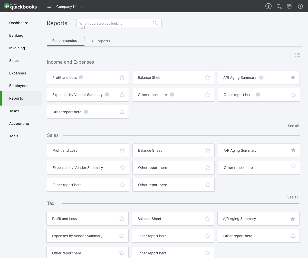Favorite Balance Sheet in the Sales section
Image resolution: width=308 pixels, height=258 pixels.
pos(208,150)
